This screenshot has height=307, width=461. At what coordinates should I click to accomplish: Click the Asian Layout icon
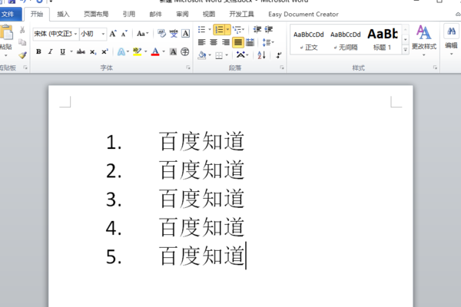[240, 54]
